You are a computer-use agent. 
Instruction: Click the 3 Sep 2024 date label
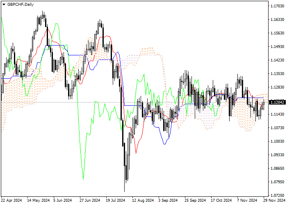tap(168, 200)
